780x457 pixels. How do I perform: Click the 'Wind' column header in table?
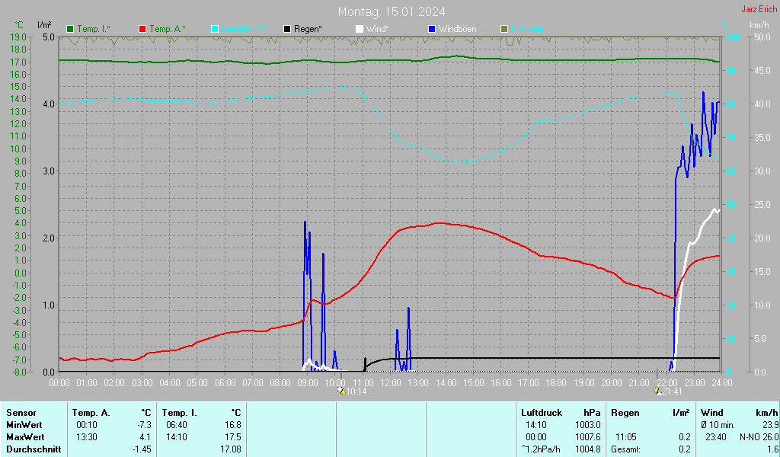click(712, 413)
